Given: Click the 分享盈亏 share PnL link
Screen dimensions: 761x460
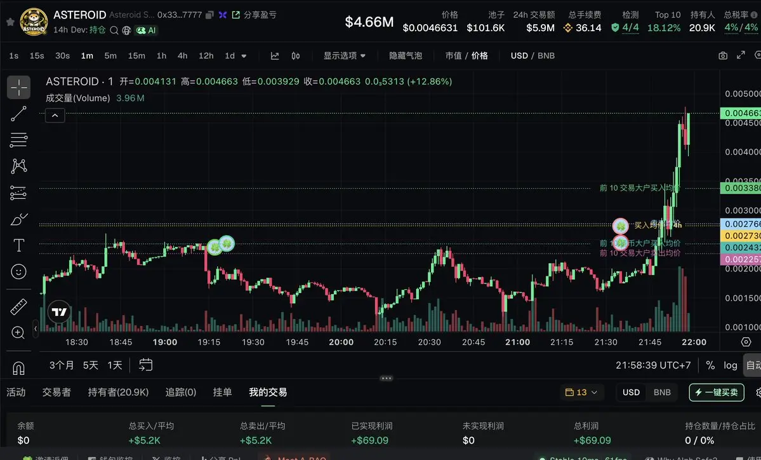Looking at the screenshot, I should click(260, 15).
